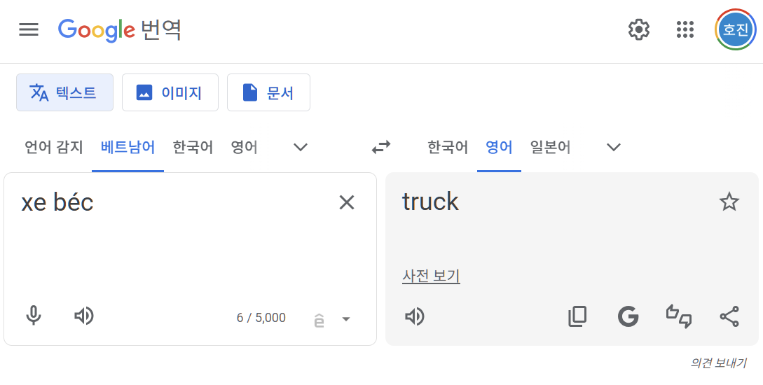Select 언어 감지 as source language
The width and height of the screenshot is (763, 385).
(x=54, y=147)
